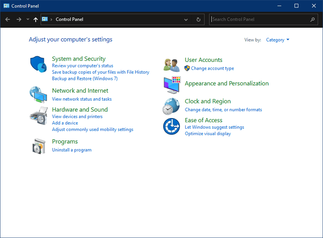Click the Clock and Region icon

[x=171, y=106]
